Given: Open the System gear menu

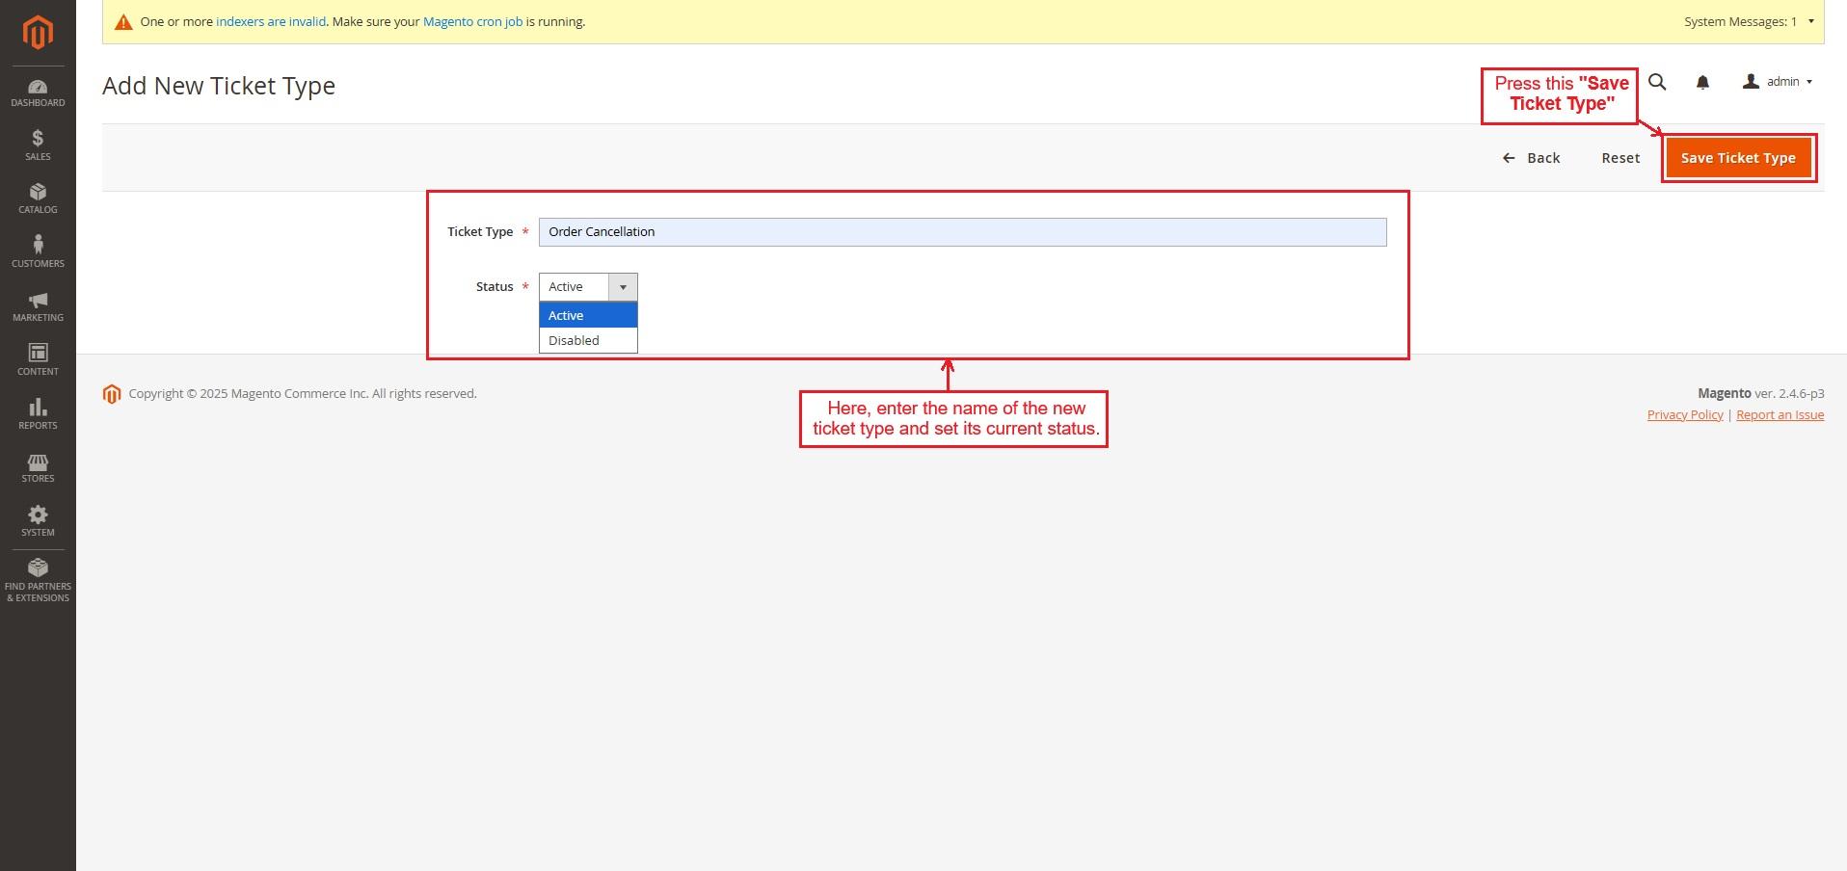Looking at the screenshot, I should [x=38, y=521].
